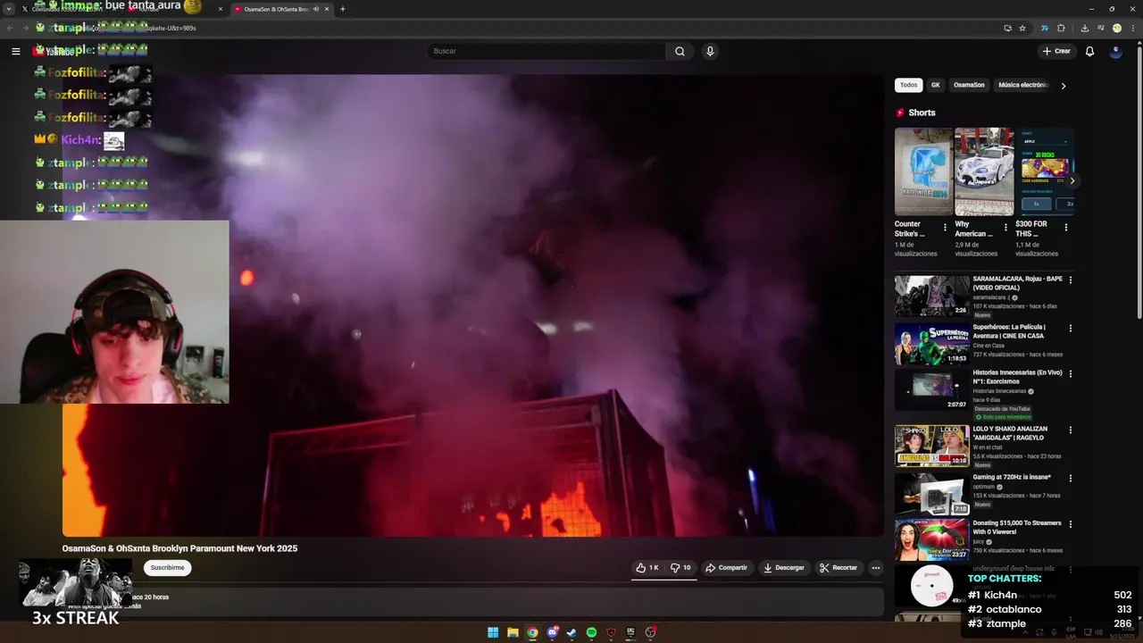Open the YouTube account avatar menu

tap(1115, 51)
